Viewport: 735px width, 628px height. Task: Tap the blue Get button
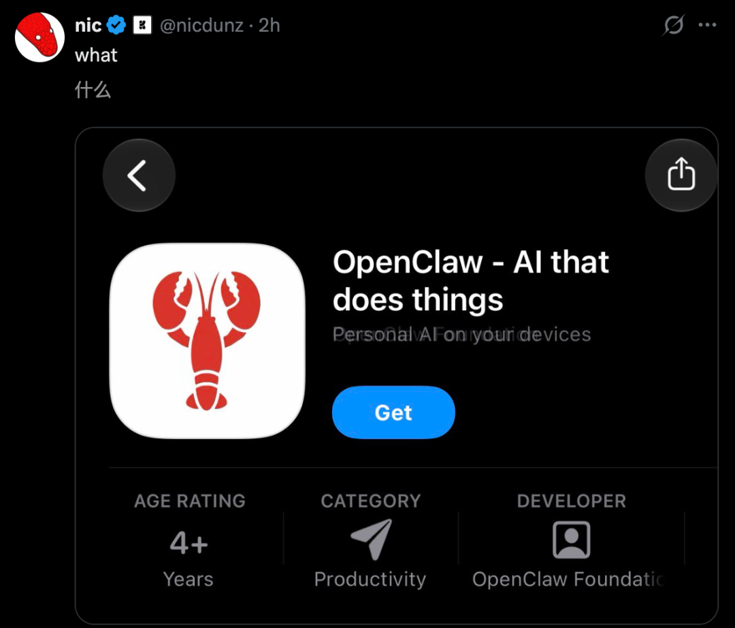(x=393, y=412)
